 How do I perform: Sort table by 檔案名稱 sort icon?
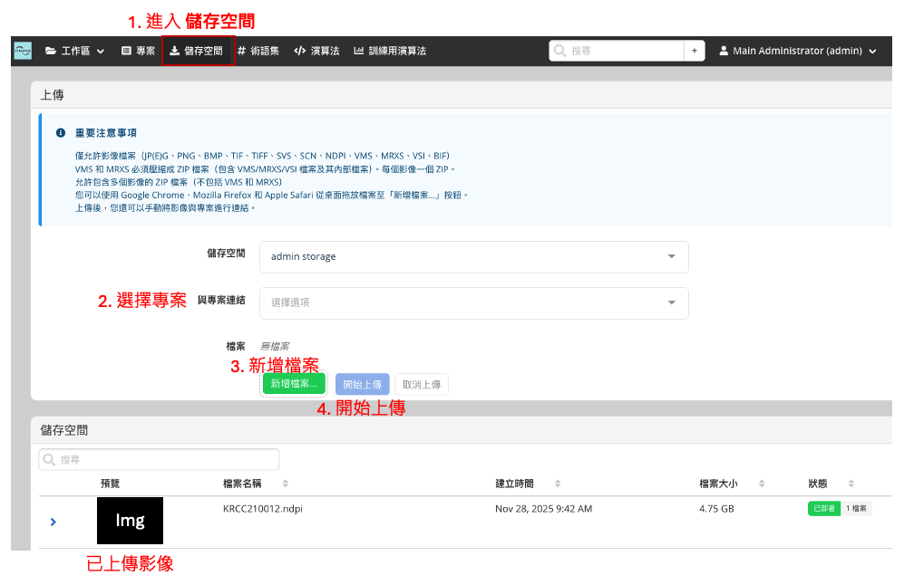click(x=286, y=484)
